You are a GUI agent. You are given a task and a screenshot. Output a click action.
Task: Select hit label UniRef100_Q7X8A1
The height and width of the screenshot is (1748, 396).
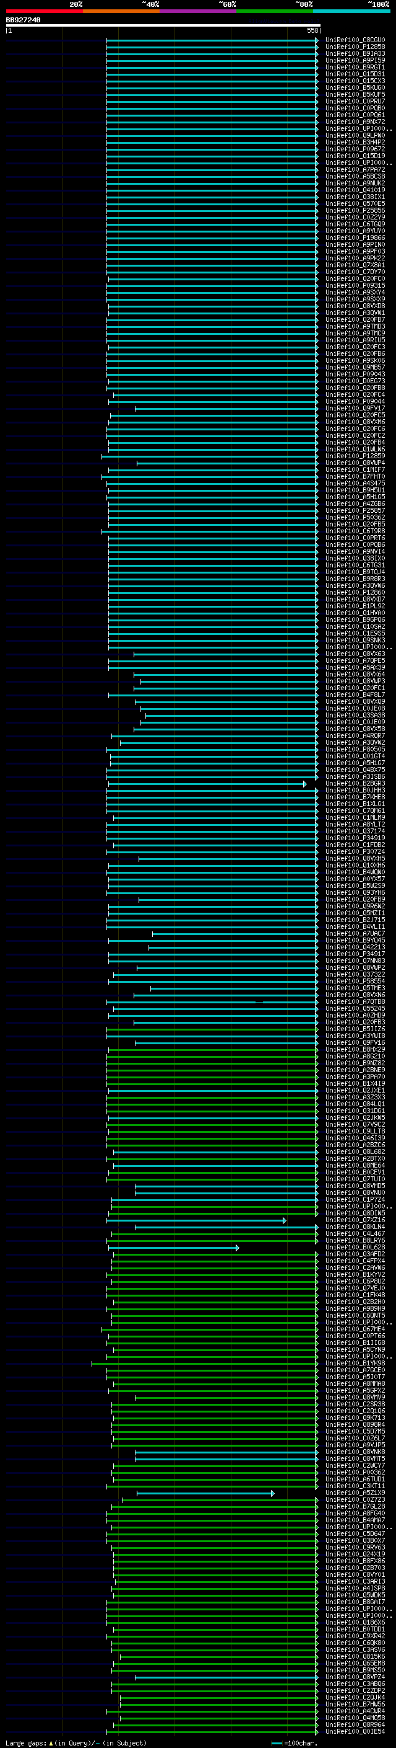(355, 265)
